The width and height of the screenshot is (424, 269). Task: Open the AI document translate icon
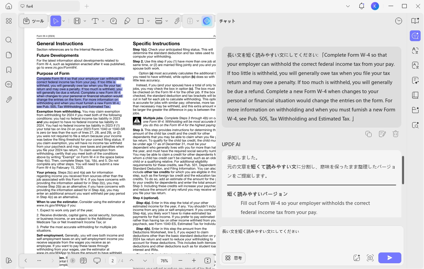415,65
